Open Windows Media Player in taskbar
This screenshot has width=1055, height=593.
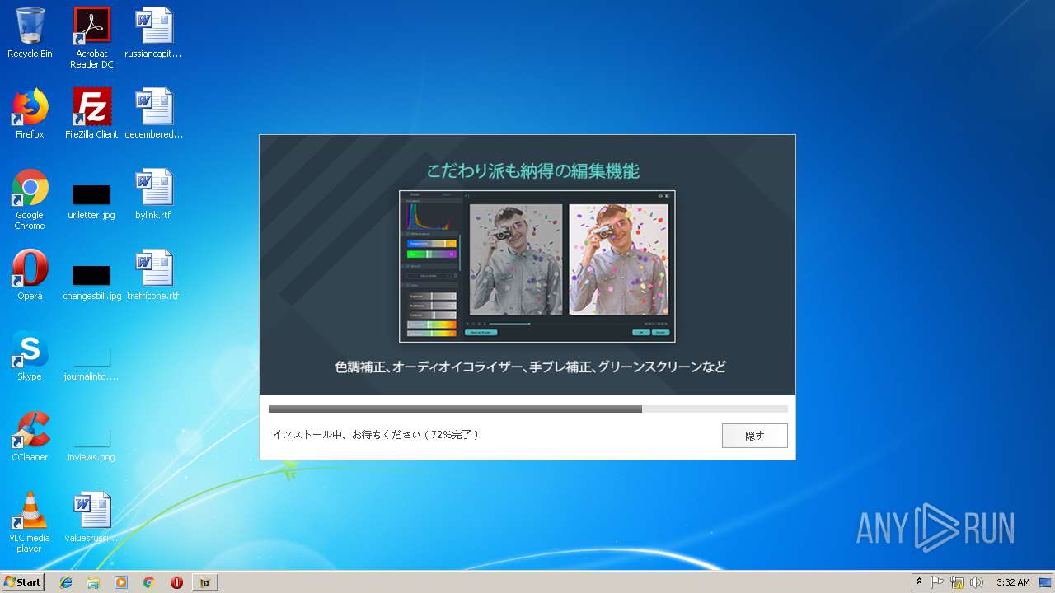click(121, 582)
